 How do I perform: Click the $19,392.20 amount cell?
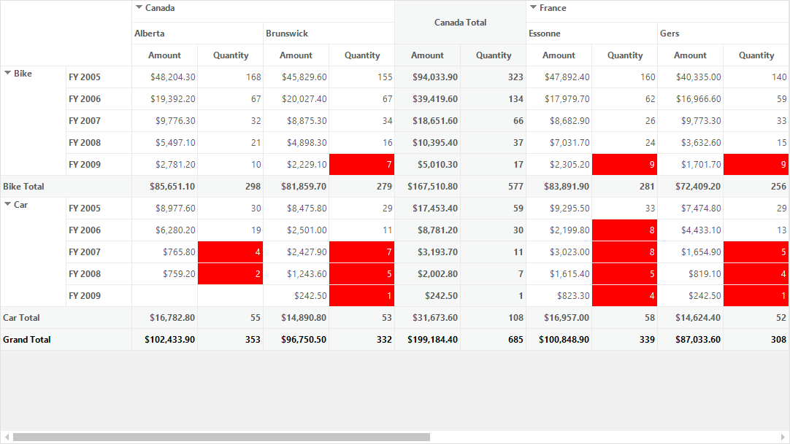coord(165,99)
